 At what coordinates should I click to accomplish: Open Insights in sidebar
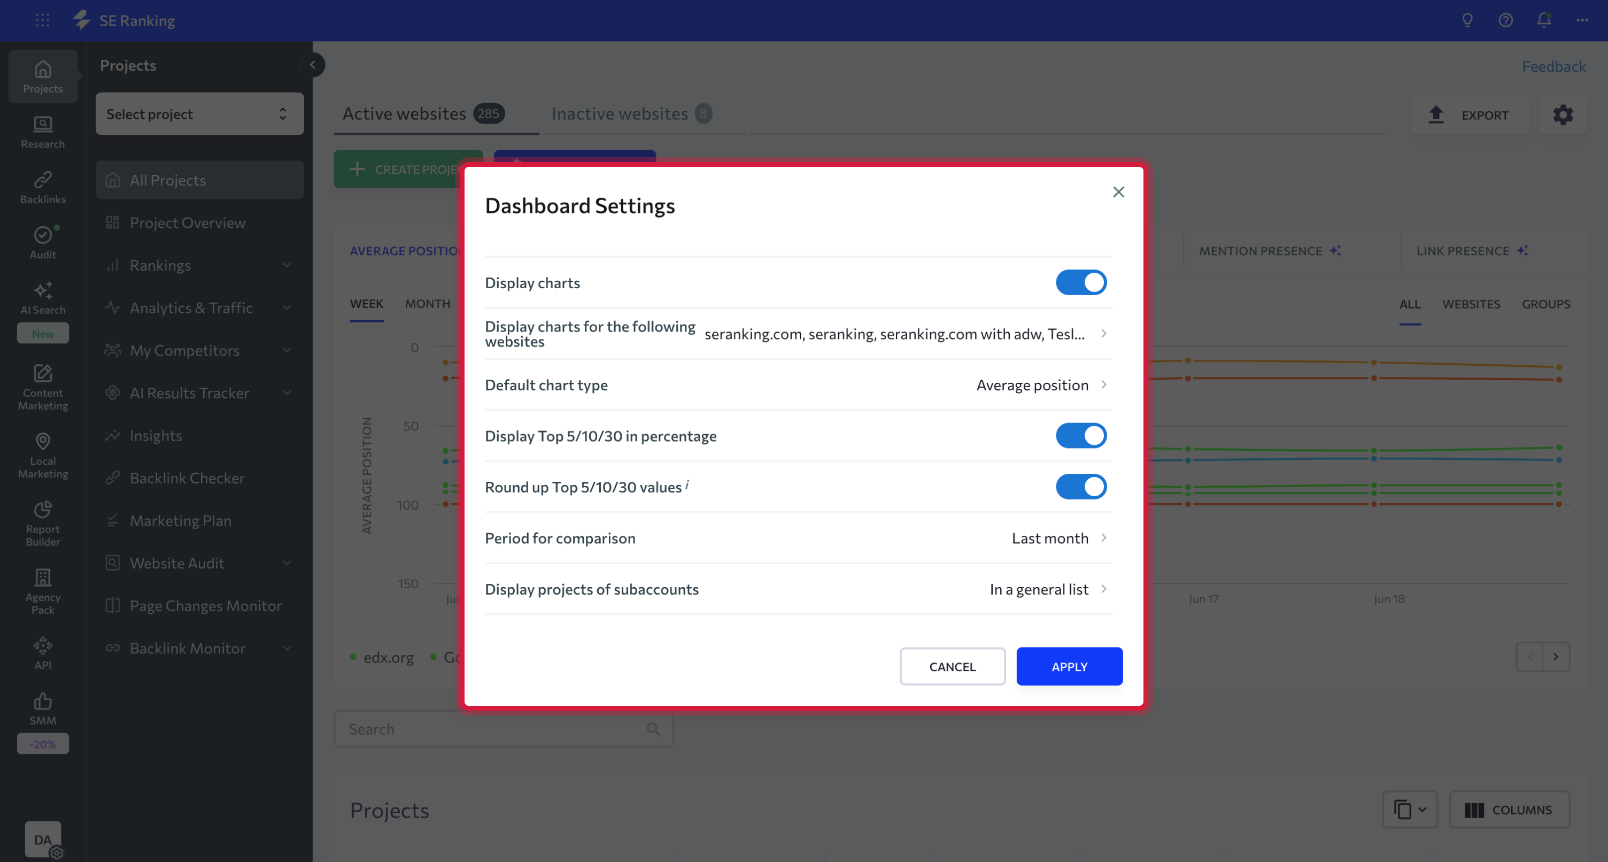[x=200, y=435]
